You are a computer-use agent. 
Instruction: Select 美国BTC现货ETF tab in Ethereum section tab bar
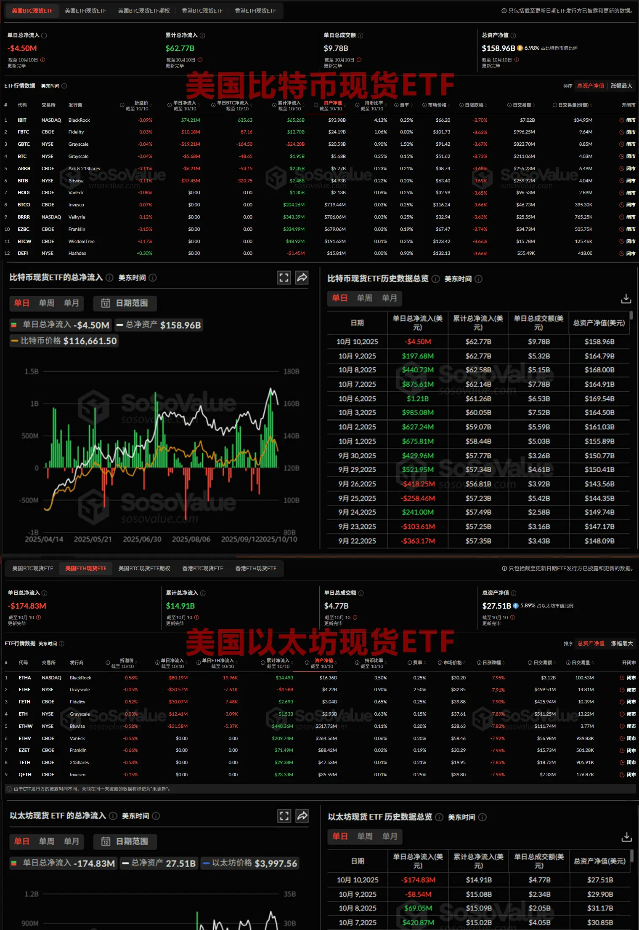[33, 569]
